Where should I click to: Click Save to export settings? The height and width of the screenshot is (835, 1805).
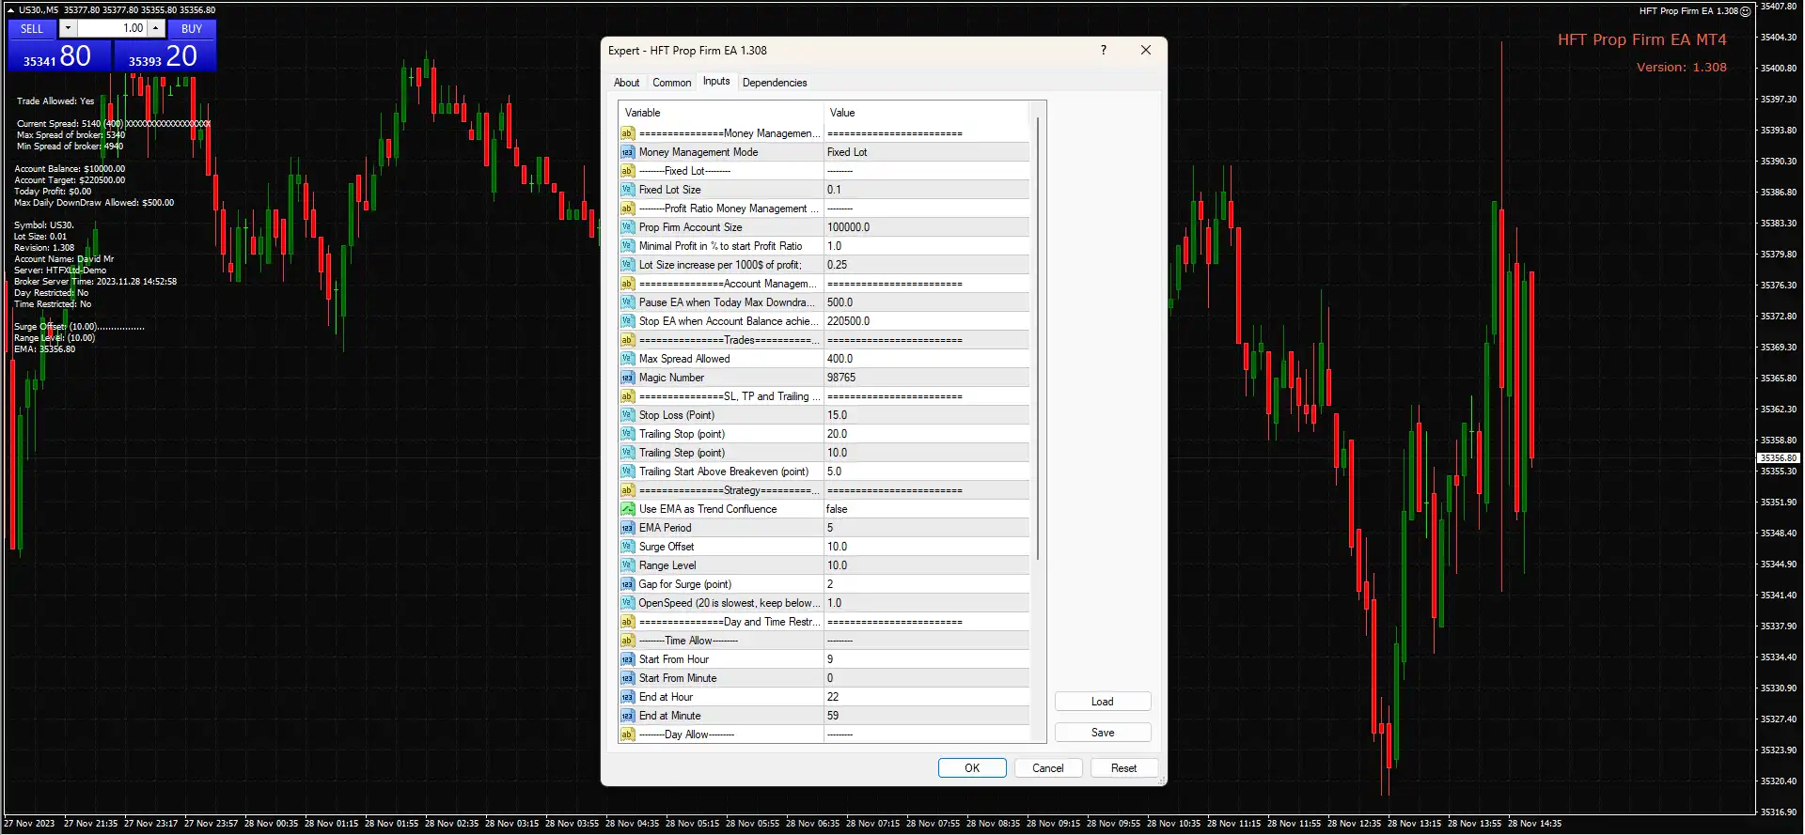point(1103,733)
